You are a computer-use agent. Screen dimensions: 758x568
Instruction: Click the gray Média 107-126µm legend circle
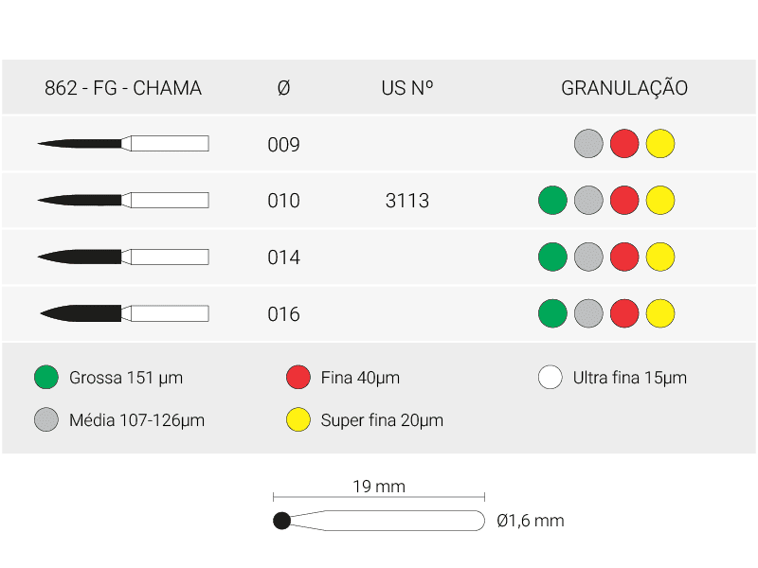45,420
